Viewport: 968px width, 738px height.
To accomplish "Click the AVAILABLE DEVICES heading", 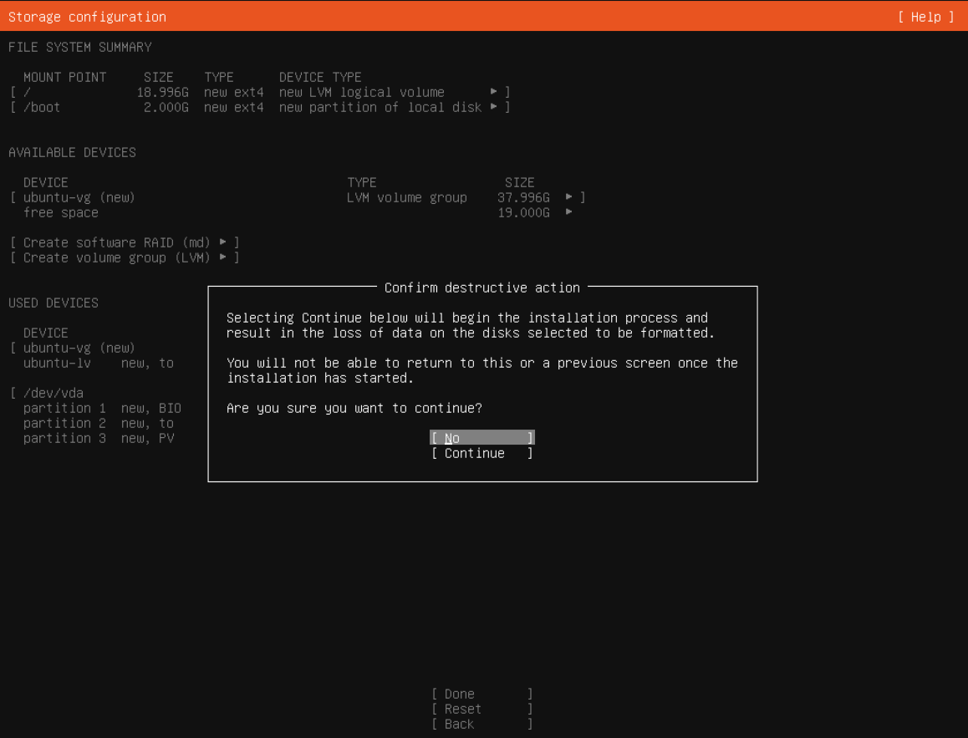I will (x=72, y=152).
